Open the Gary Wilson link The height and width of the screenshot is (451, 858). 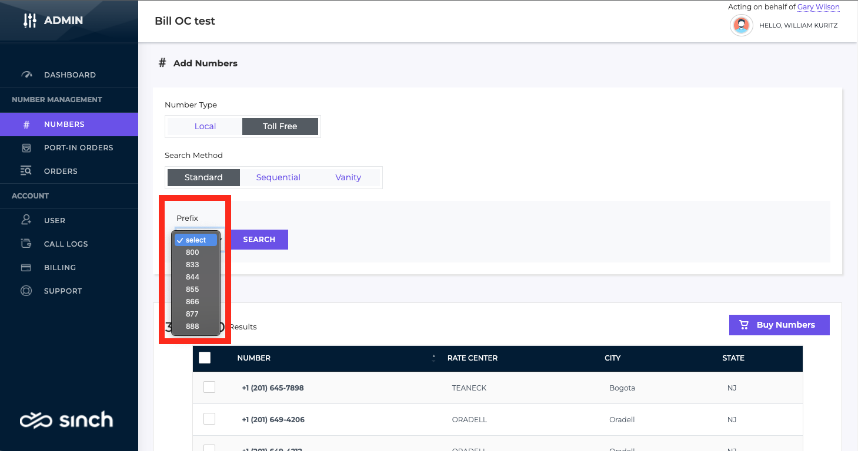(819, 7)
